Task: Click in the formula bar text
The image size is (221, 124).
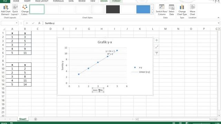Action: pyautogui.click(x=50, y=23)
